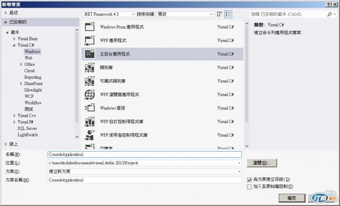This screenshot has height=206, width=340.
Task: Select the 可攜式類別庫 portable library icon
Action: pos(90,81)
